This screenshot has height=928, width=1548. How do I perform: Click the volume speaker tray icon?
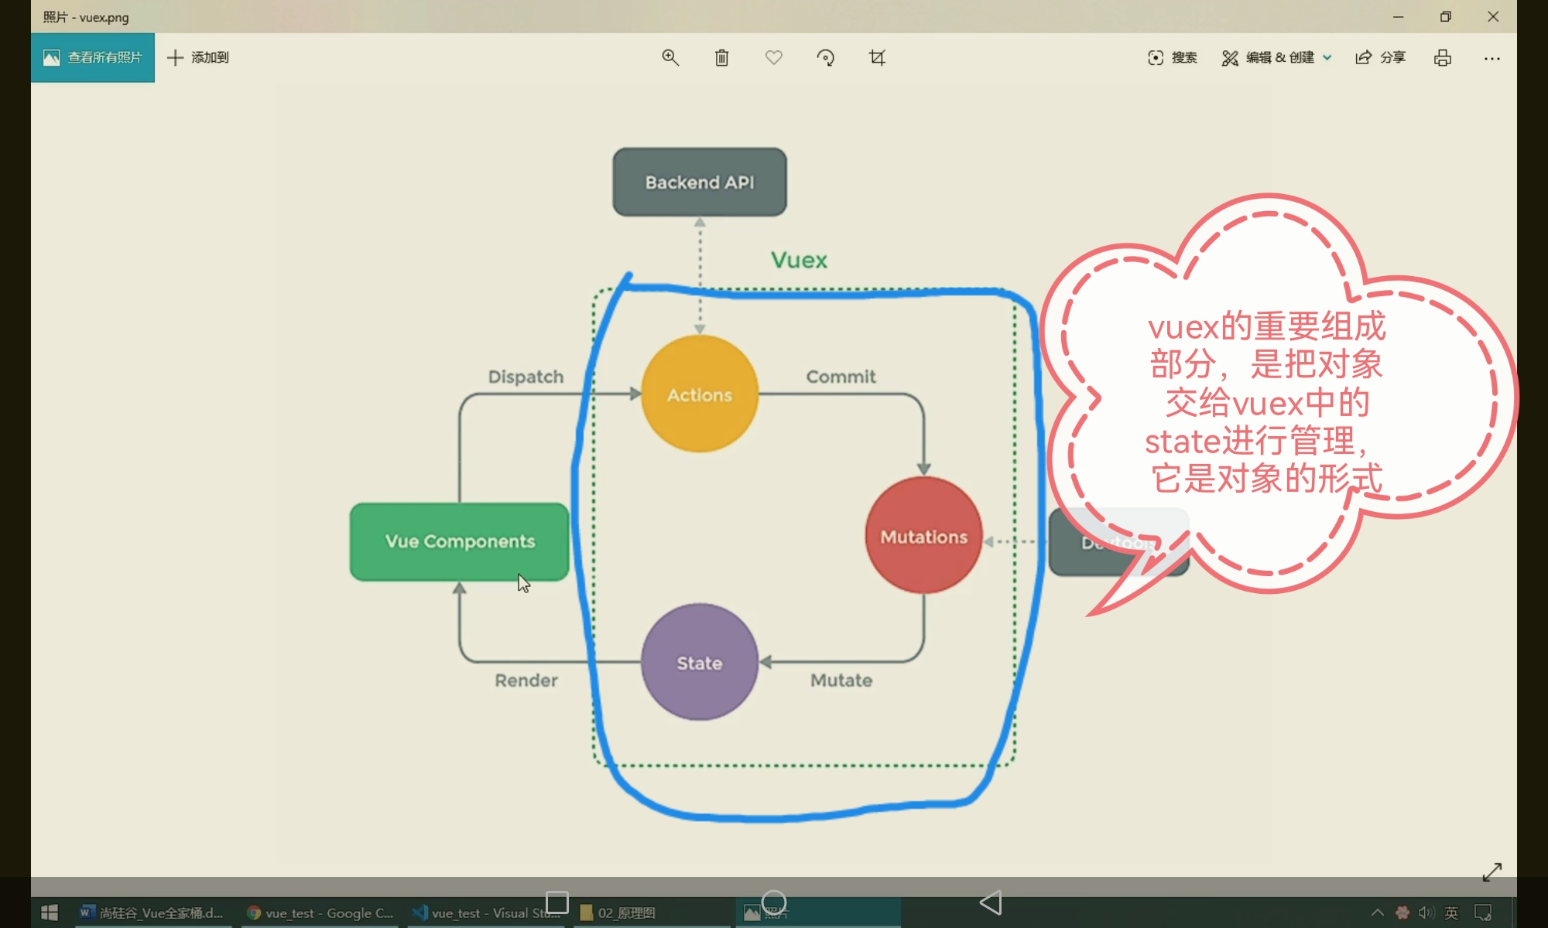pos(1426,913)
